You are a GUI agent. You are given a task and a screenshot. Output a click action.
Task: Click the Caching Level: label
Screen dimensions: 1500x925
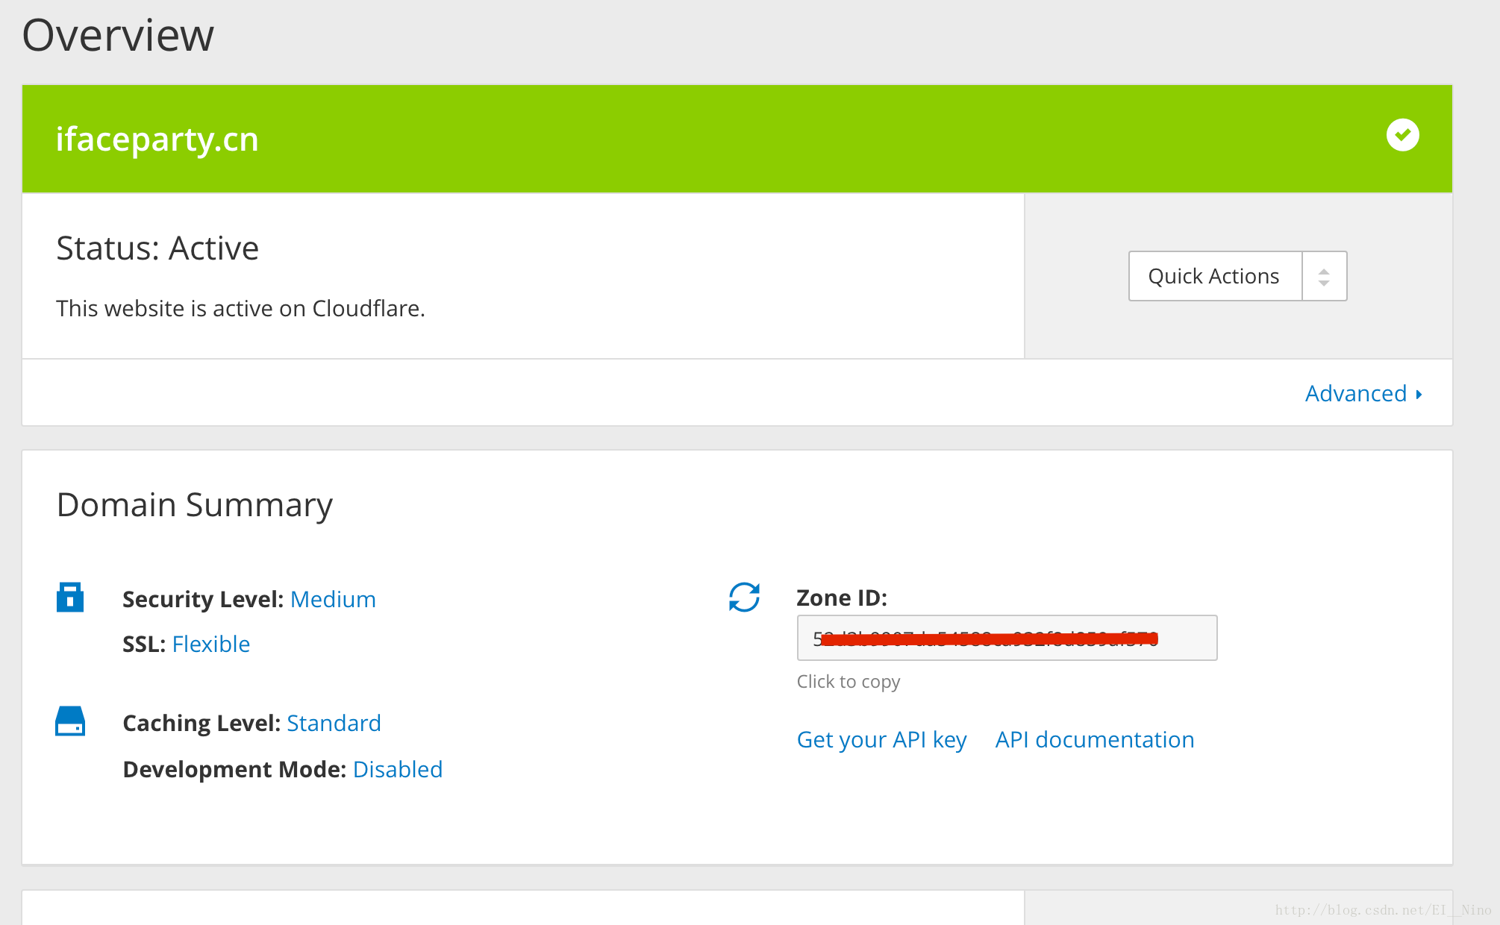point(201,723)
